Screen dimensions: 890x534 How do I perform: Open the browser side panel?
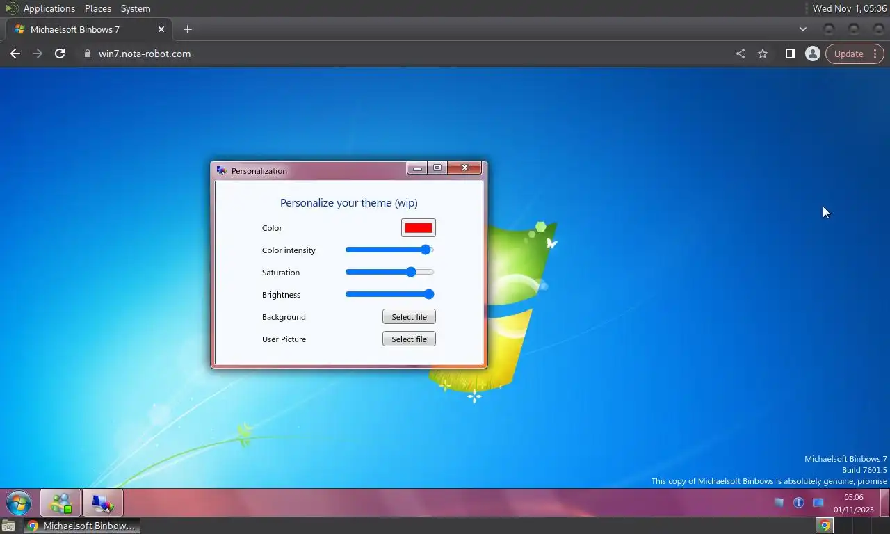790,54
